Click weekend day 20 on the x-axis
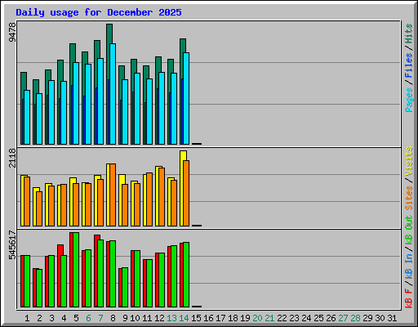Screen dimensions: 418x327 click(257, 318)
